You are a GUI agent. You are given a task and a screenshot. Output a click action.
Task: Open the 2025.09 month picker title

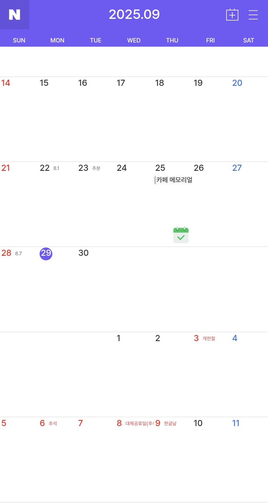pos(134,14)
